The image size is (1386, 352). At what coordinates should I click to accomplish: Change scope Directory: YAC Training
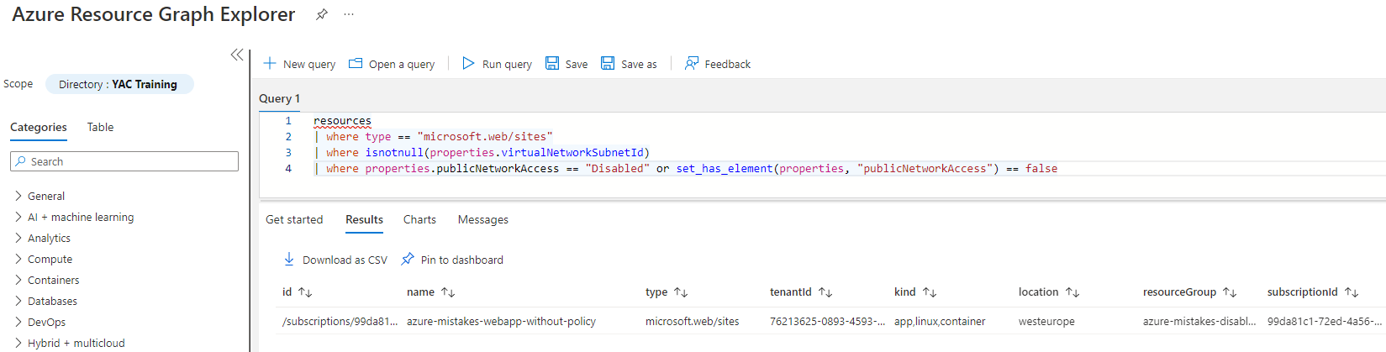pyautogui.click(x=119, y=84)
